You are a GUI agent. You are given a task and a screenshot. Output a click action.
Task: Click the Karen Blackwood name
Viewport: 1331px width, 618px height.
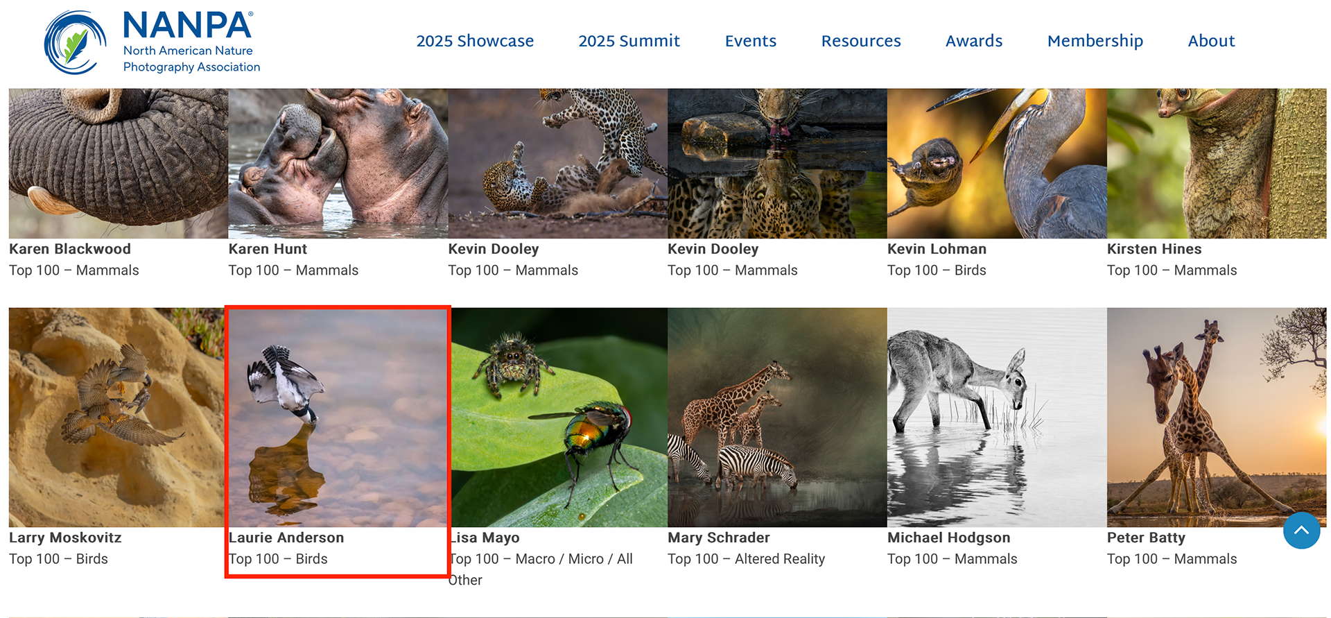[x=70, y=249]
